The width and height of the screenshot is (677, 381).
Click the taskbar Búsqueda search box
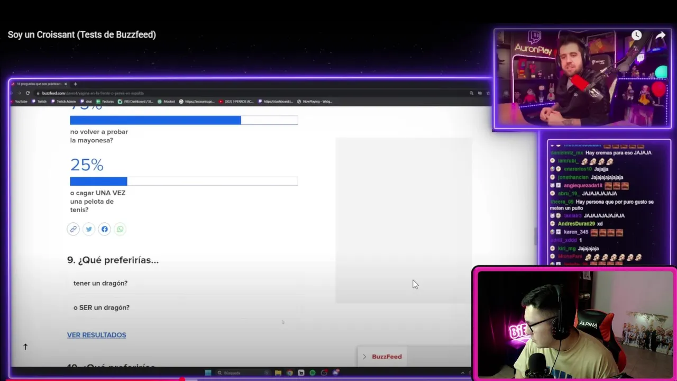click(x=243, y=373)
